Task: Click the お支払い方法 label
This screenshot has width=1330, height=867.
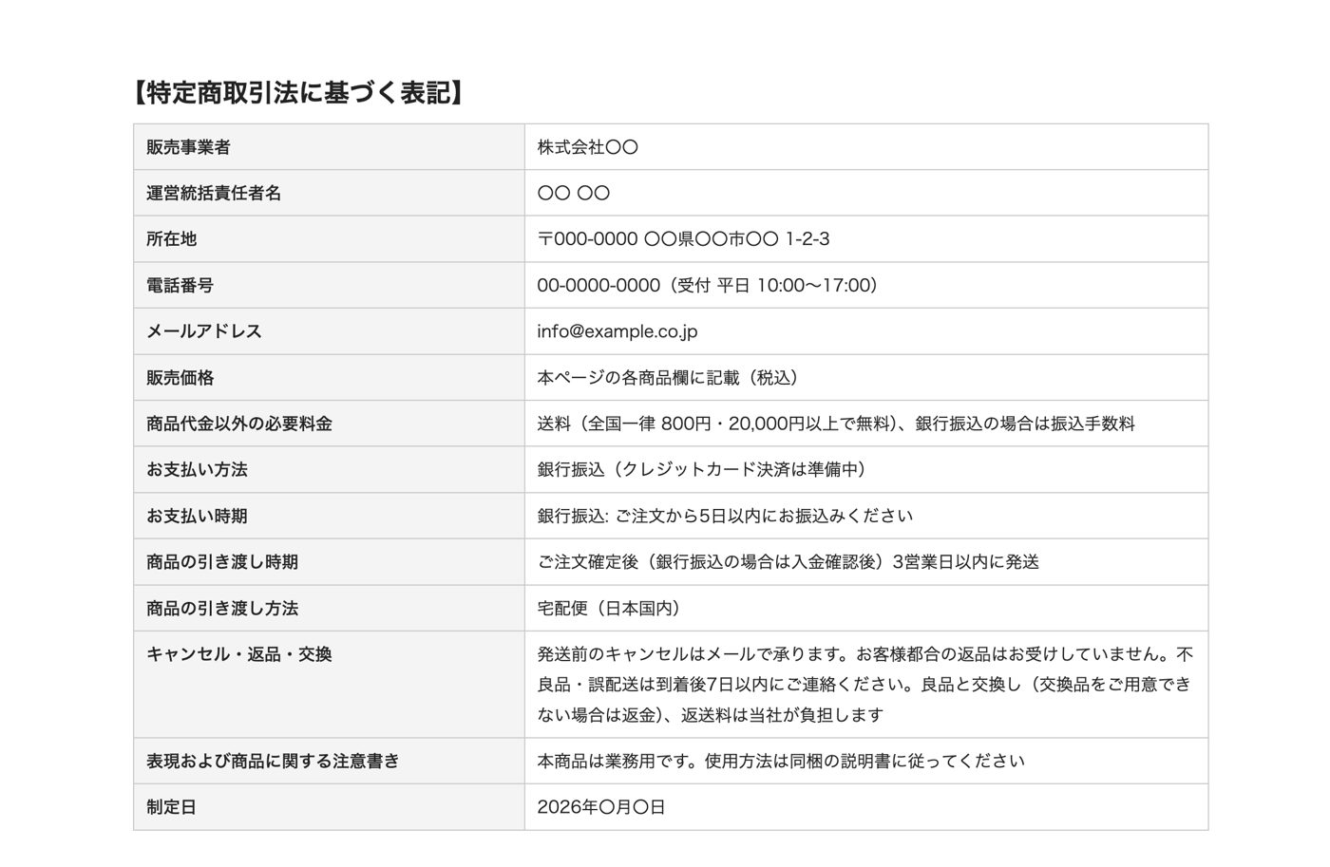Action: tap(197, 469)
